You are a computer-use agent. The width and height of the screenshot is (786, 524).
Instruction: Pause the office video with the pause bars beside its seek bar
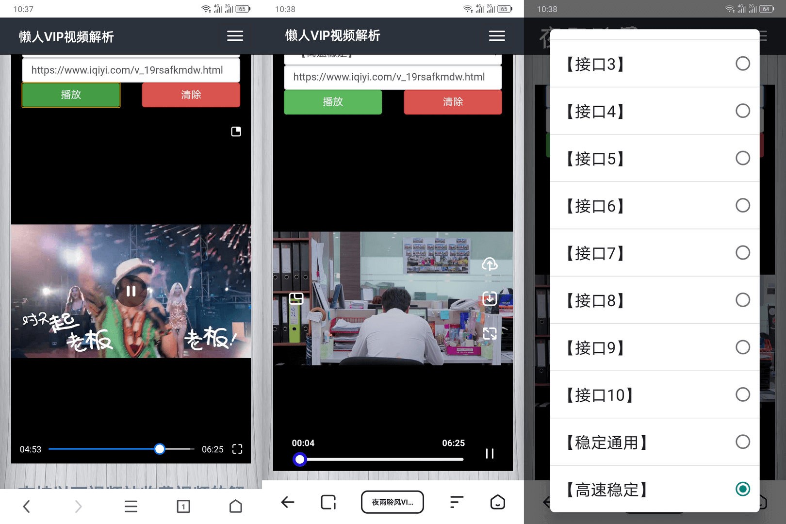coord(490,454)
